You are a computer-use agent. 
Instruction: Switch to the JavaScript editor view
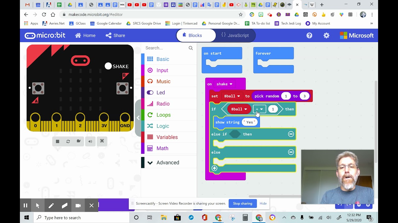235,35
